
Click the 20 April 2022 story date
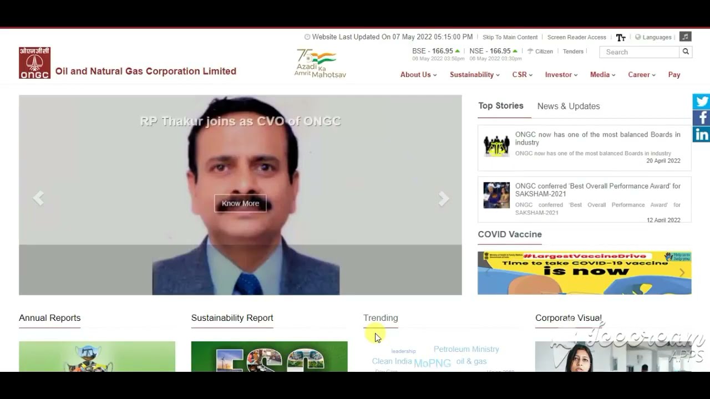pos(663,161)
